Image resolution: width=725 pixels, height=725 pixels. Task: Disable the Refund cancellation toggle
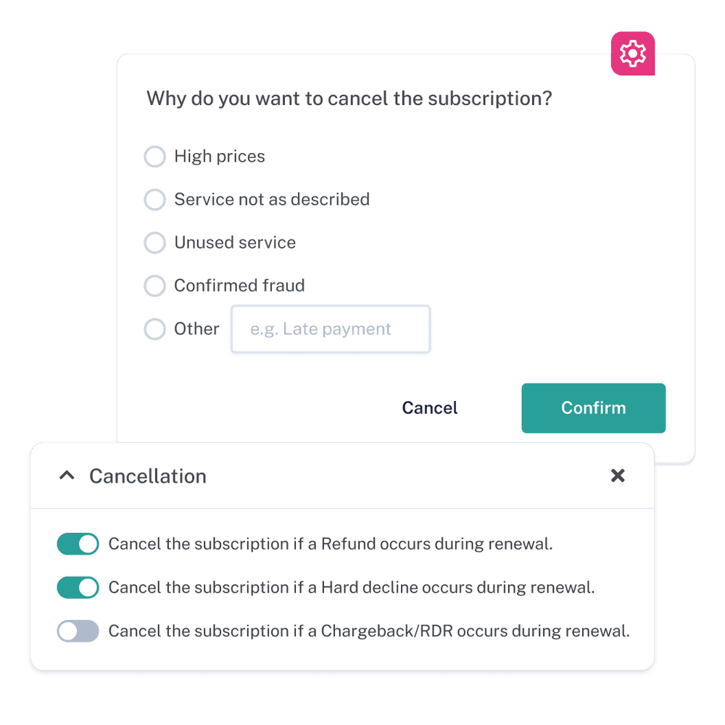(x=78, y=544)
